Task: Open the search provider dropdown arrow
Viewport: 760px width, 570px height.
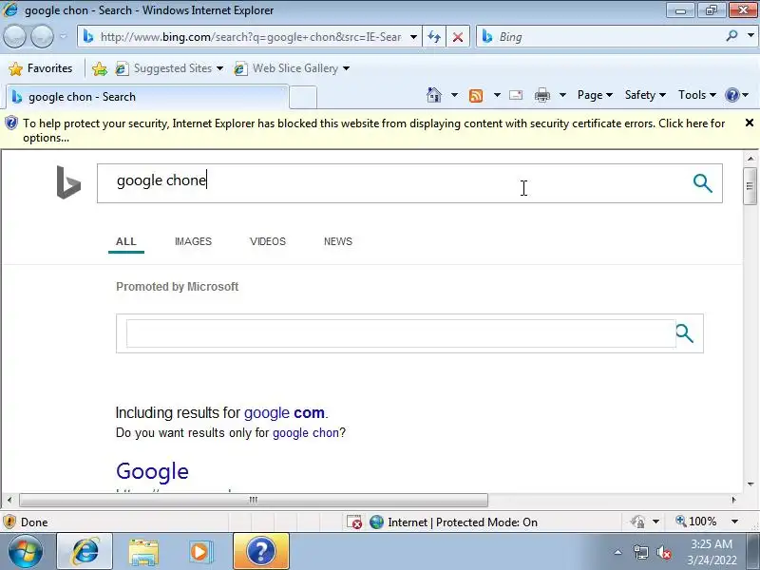Action: point(750,36)
